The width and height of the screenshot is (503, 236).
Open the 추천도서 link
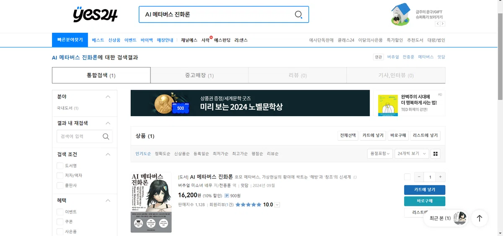(415, 40)
